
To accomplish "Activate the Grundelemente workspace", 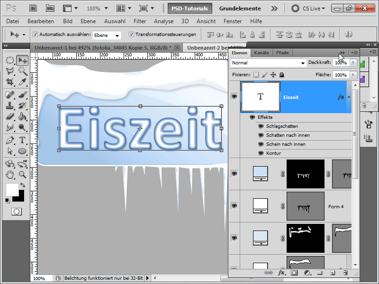I will pyautogui.click(x=240, y=9).
